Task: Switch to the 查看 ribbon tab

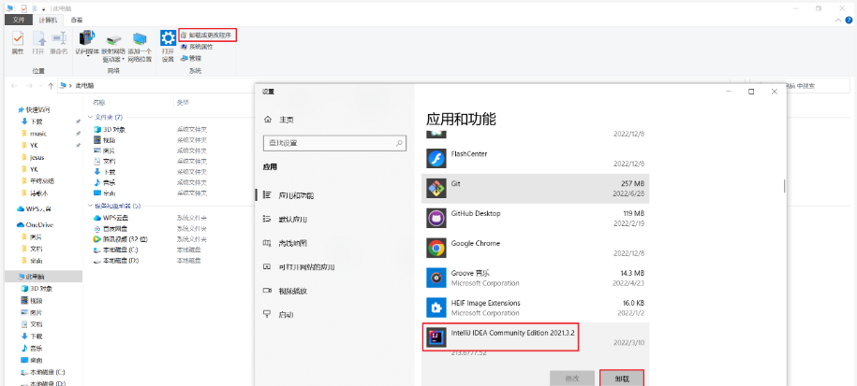Action: point(77,21)
